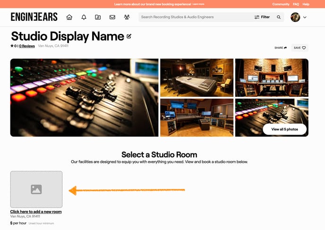Click the EngineEars logo

[x=34, y=17]
